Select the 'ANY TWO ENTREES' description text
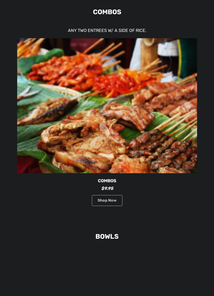Viewport: 214px width, 296px height. pos(107,30)
